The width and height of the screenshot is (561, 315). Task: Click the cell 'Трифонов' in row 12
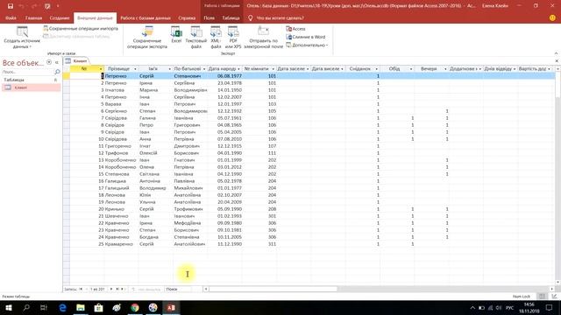(x=121, y=153)
